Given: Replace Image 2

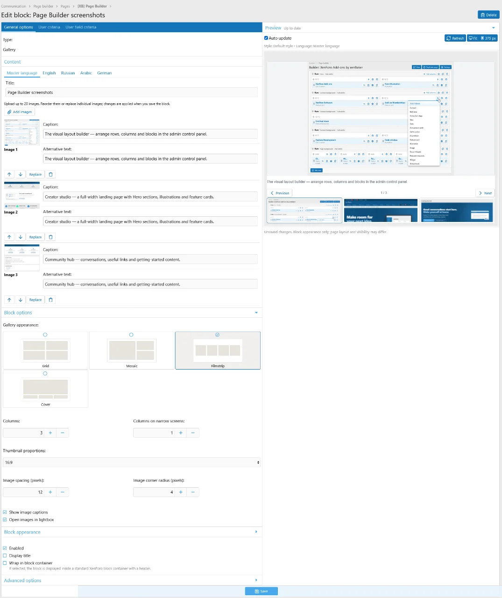Looking at the screenshot, I should [x=35, y=237].
